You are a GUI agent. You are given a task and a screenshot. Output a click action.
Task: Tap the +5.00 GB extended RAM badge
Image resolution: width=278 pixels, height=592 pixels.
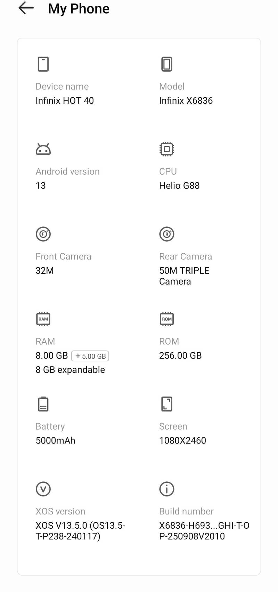point(90,356)
